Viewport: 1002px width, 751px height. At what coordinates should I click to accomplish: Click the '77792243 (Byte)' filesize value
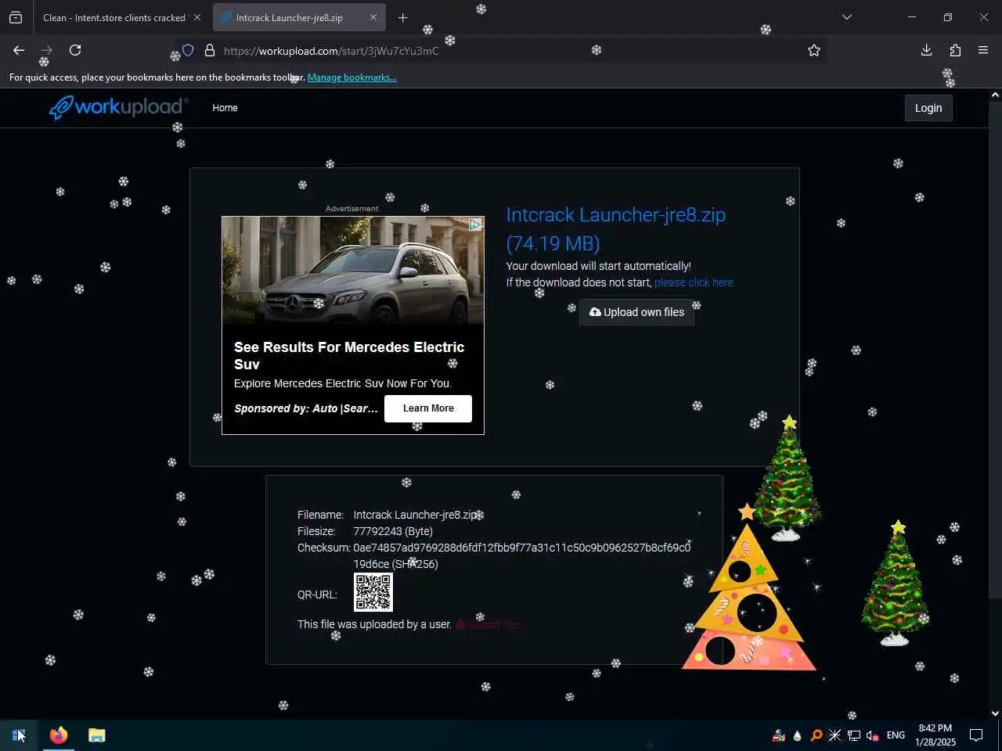click(393, 531)
